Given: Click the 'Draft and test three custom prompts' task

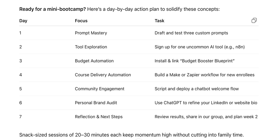Looking at the screenshot, I should click(191, 33).
